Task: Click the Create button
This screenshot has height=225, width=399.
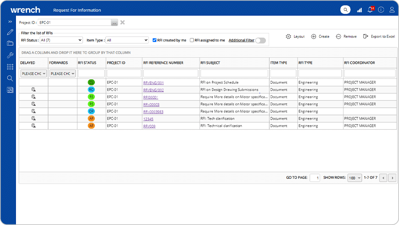Action: pos(320,37)
